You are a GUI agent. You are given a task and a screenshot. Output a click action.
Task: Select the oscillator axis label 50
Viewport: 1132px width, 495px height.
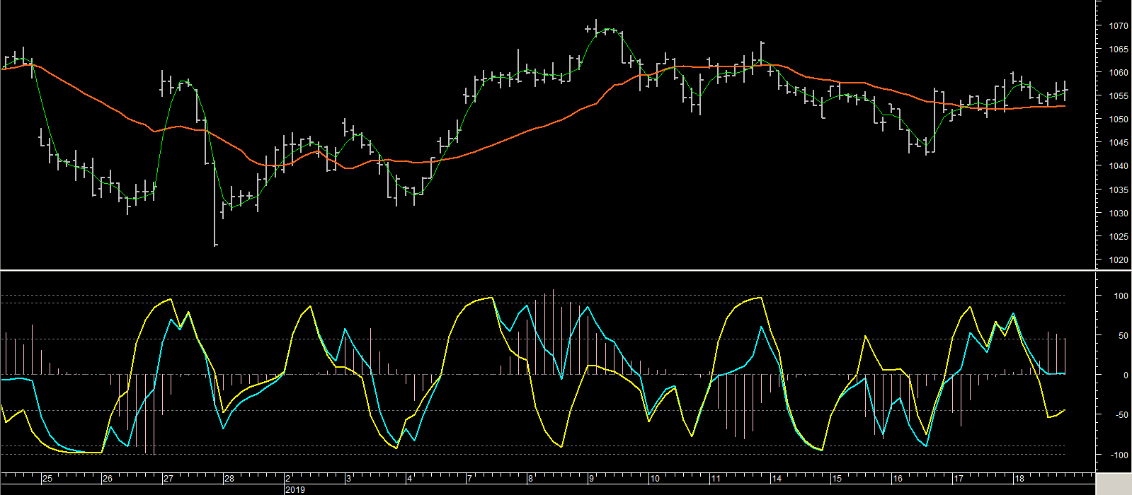point(1124,336)
